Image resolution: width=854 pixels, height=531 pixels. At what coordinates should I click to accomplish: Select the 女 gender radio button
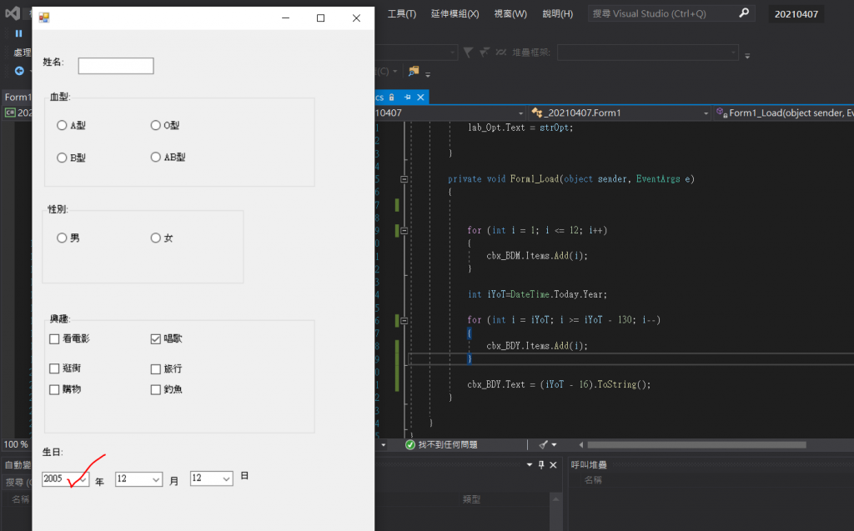[156, 238]
